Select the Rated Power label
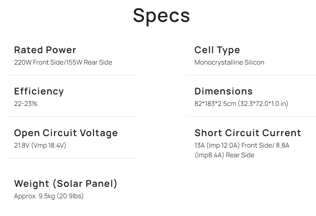 coord(45,50)
